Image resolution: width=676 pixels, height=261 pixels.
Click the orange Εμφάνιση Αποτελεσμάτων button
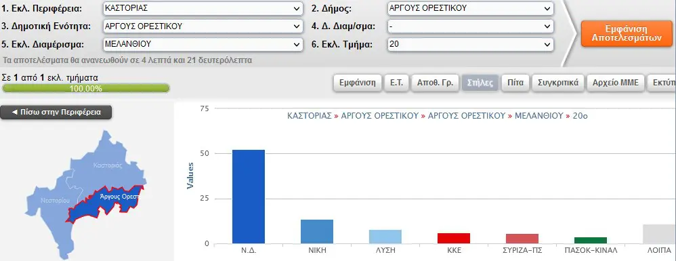pos(627,33)
